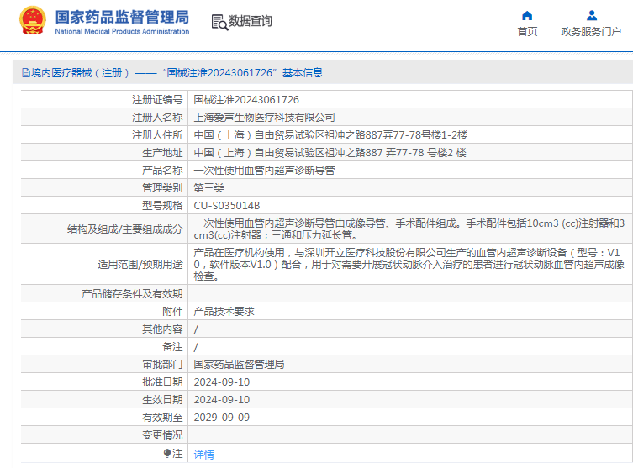Image resolution: width=633 pixels, height=468 pixels.
Task: Click the 适用范围/预期用途 description text
Action: click(409, 265)
